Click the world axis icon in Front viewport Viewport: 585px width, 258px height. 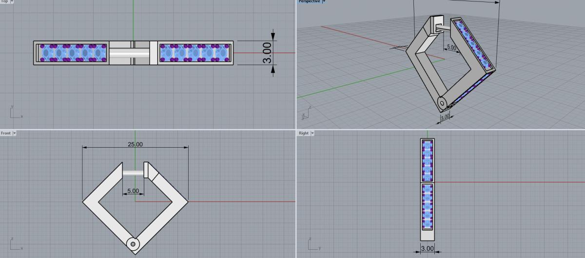pyautogui.click(x=15, y=243)
